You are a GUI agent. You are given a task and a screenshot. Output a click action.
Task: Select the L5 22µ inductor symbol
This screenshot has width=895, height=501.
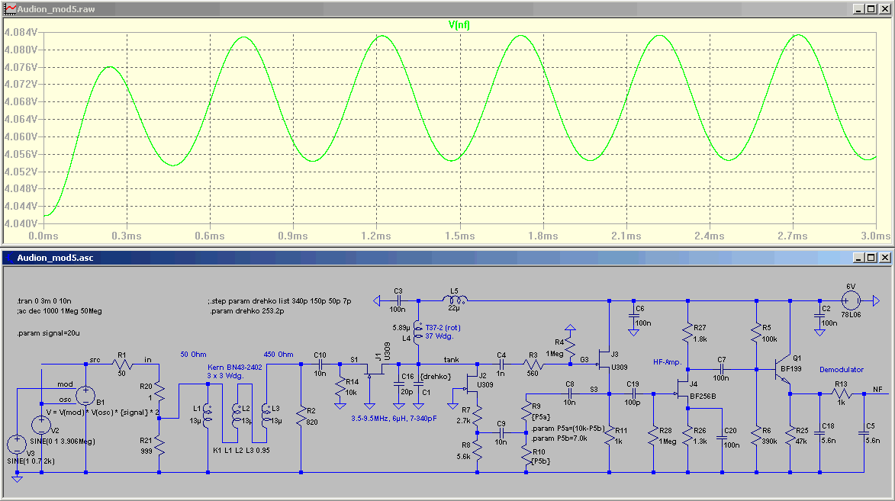pyautogui.click(x=455, y=300)
